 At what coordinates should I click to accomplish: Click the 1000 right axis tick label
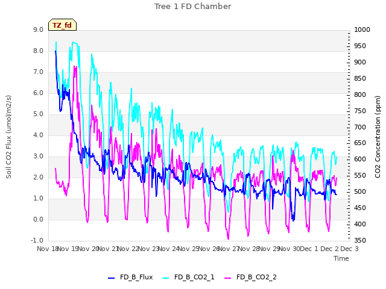362,30
